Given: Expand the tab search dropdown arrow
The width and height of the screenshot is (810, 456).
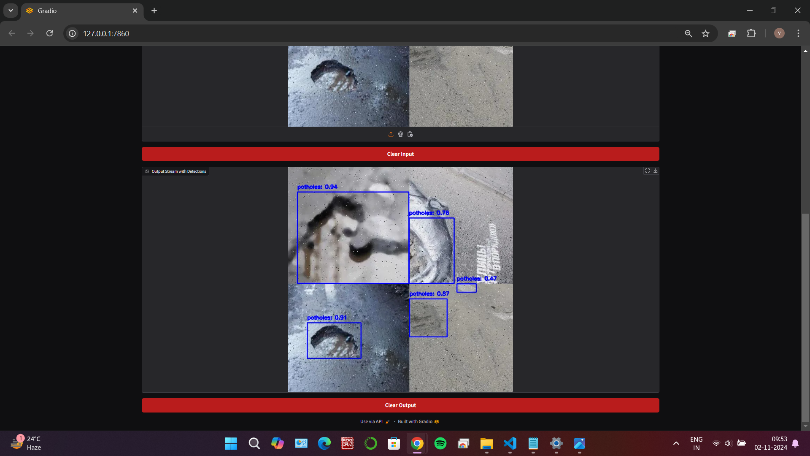Looking at the screenshot, I should [11, 11].
